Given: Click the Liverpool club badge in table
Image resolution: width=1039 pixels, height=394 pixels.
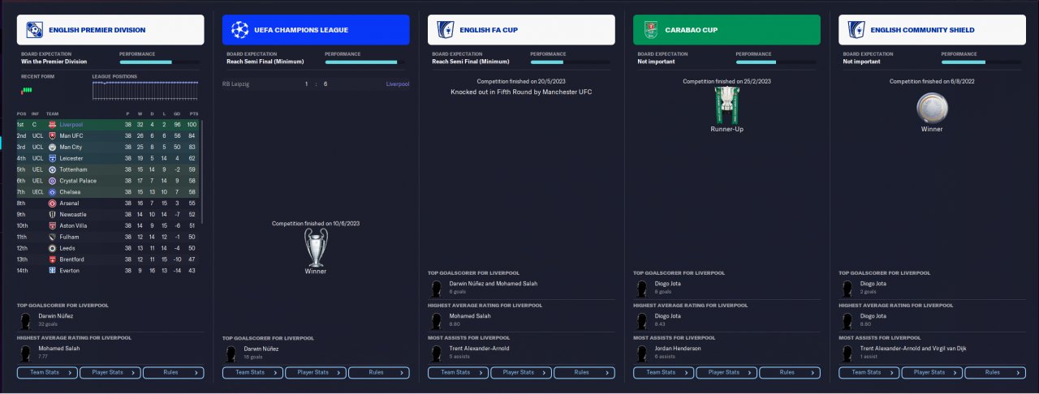Looking at the screenshot, I should point(52,125).
